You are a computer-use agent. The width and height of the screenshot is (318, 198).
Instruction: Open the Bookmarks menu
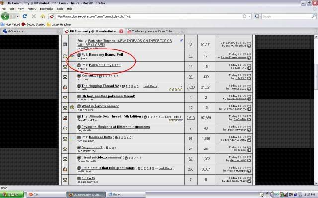coord(46,9)
